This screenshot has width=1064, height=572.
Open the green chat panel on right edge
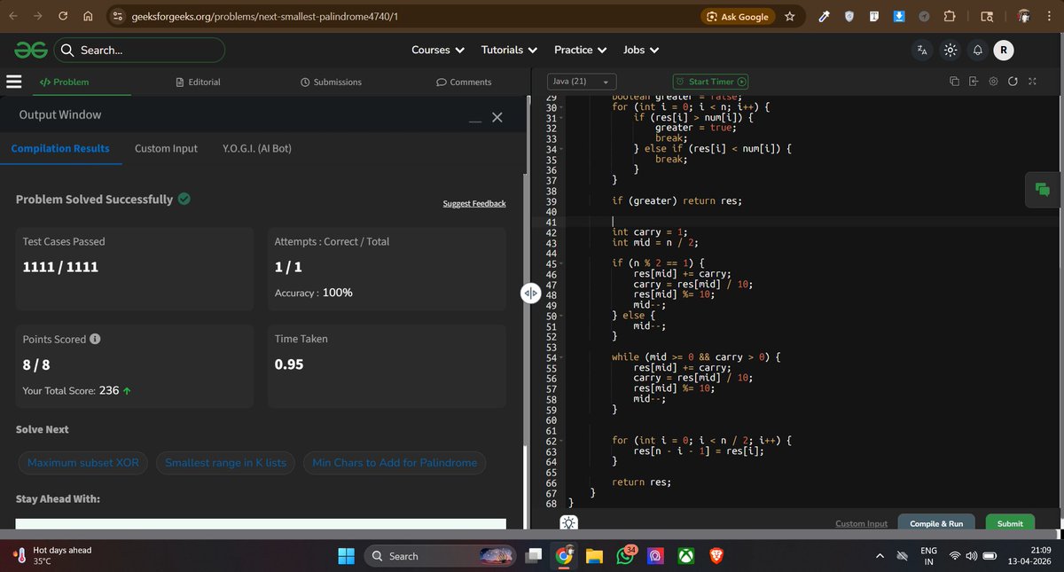(1043, 189)
